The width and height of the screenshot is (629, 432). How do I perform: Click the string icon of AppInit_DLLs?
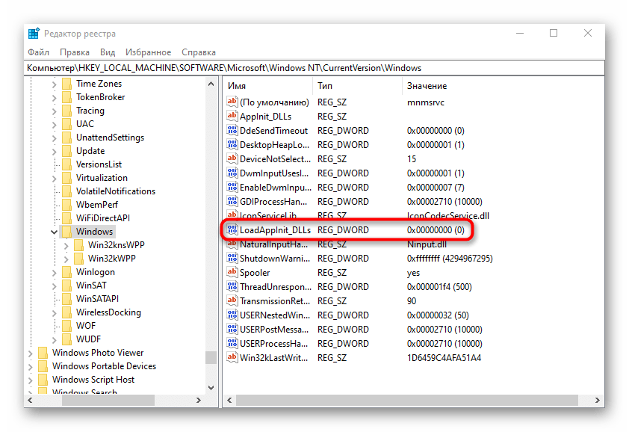[x=232, y=116]
